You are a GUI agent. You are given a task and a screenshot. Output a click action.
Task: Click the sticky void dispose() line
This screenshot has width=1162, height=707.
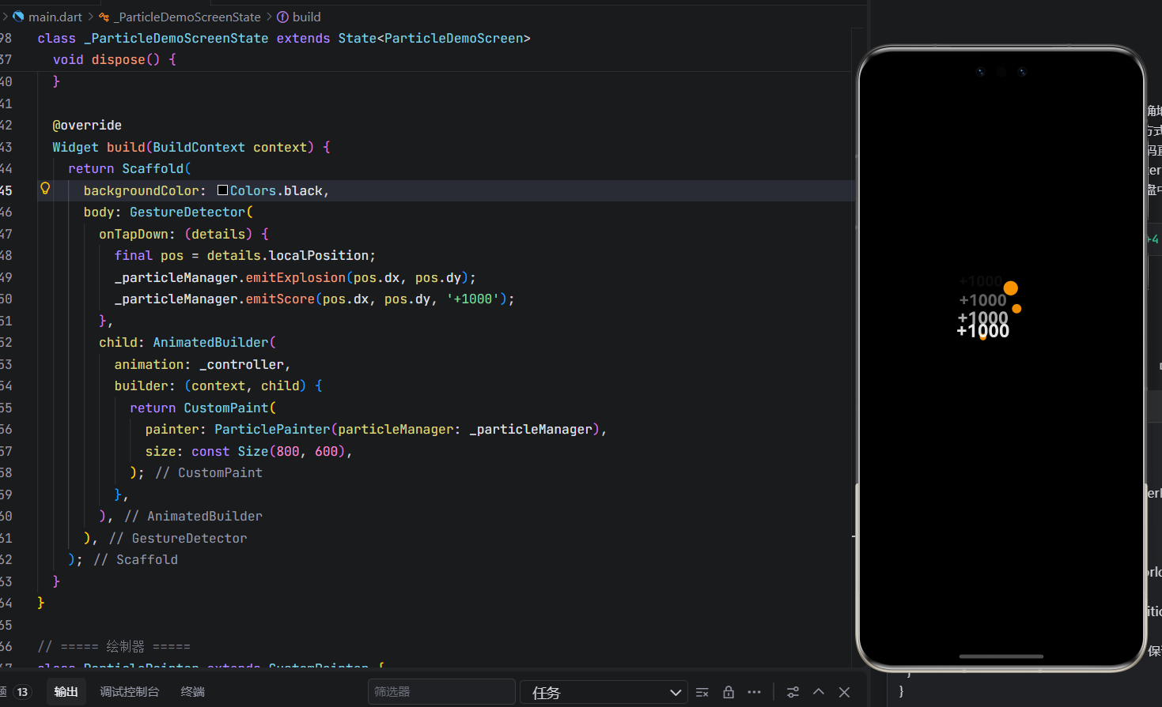pos(115,59)
